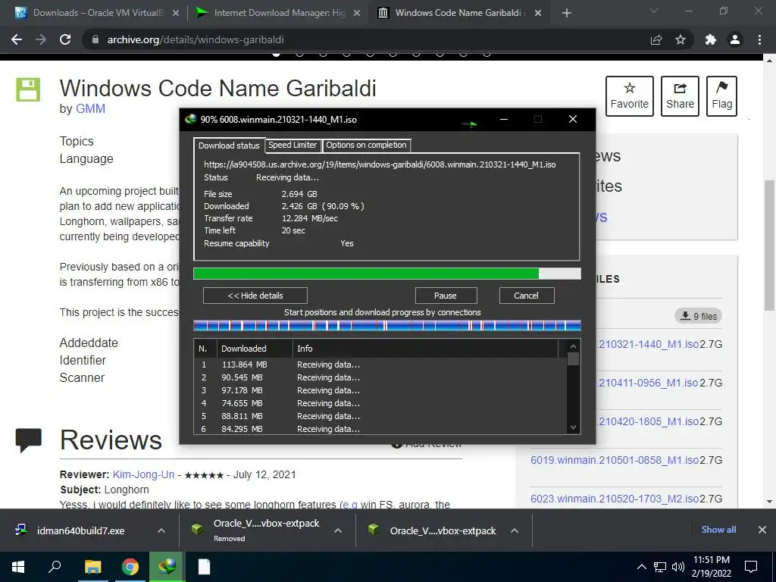Click Show all downloads link
This screenshot has width=776, height=582.
[x=718, y=530]
